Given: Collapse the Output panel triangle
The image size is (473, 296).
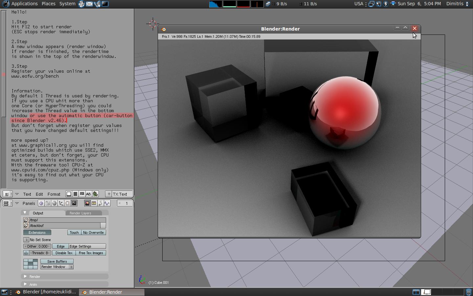Looking at the screenshot, I should coord(25,213).
